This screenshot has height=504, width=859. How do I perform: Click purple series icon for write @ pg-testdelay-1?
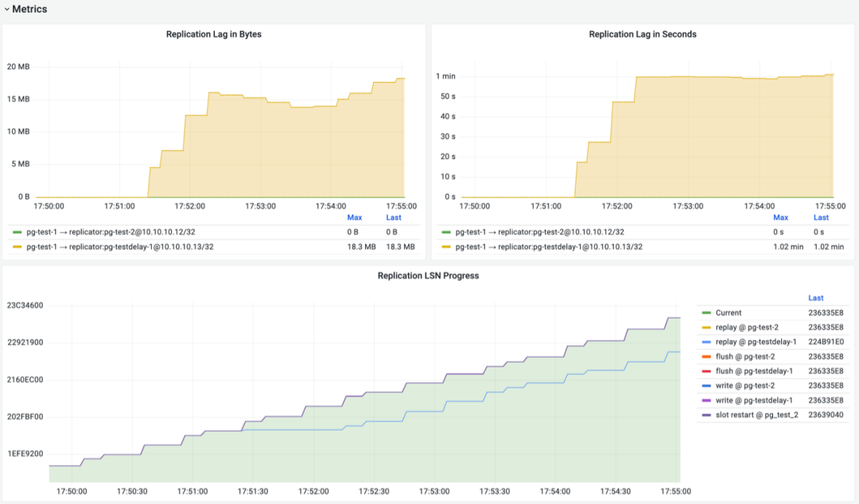(x=705, y=401)
